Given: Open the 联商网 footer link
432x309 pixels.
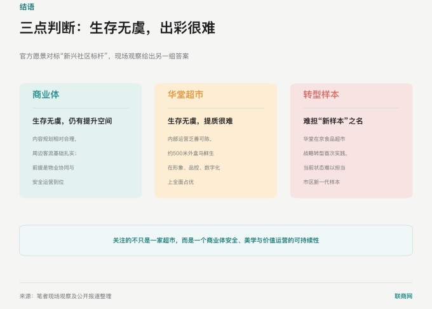Looking at the screenshot, I should pyautogui.click(x=403, y=296).
